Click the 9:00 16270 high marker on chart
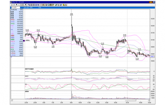Image resolution: width=165 pixels, height=105 pixels. [71, 14]
